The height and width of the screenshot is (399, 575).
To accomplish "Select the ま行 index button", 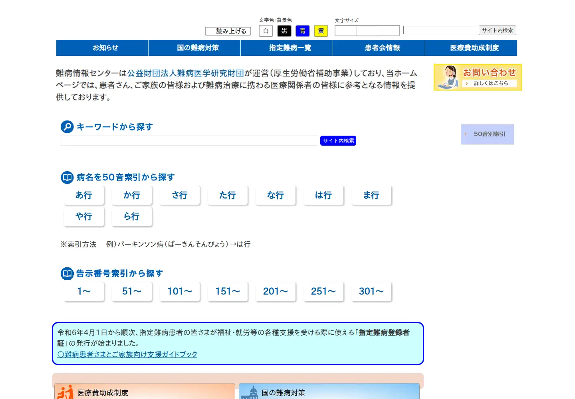I will coord(371,195).
